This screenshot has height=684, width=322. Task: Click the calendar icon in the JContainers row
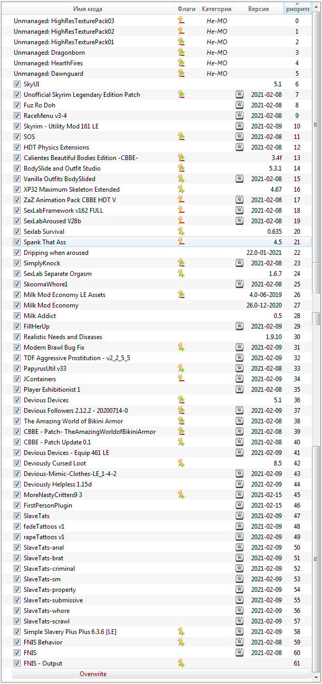(x=239, y=379)
